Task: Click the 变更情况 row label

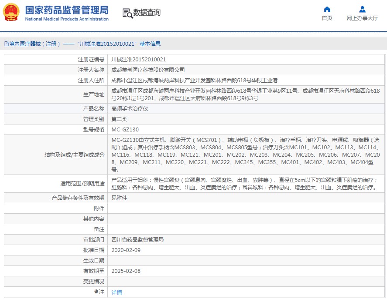Action: [x=94, y=282]
